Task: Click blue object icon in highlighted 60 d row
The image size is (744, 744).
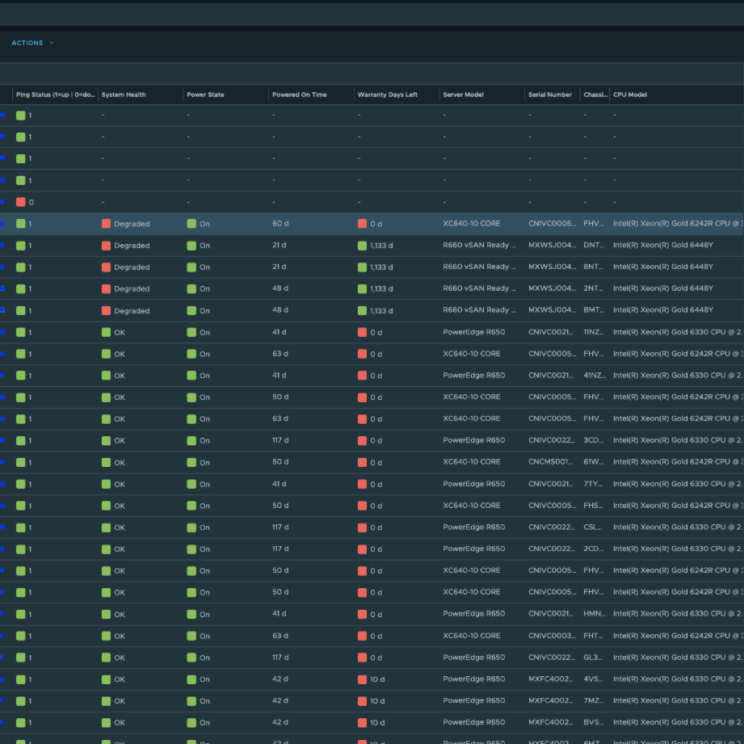Action: pos(2,224)
